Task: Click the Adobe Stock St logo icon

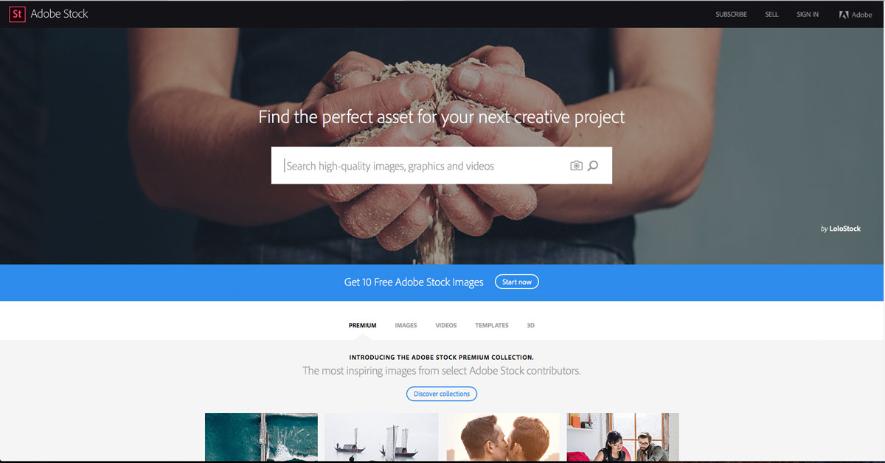Action: point(17,14)
